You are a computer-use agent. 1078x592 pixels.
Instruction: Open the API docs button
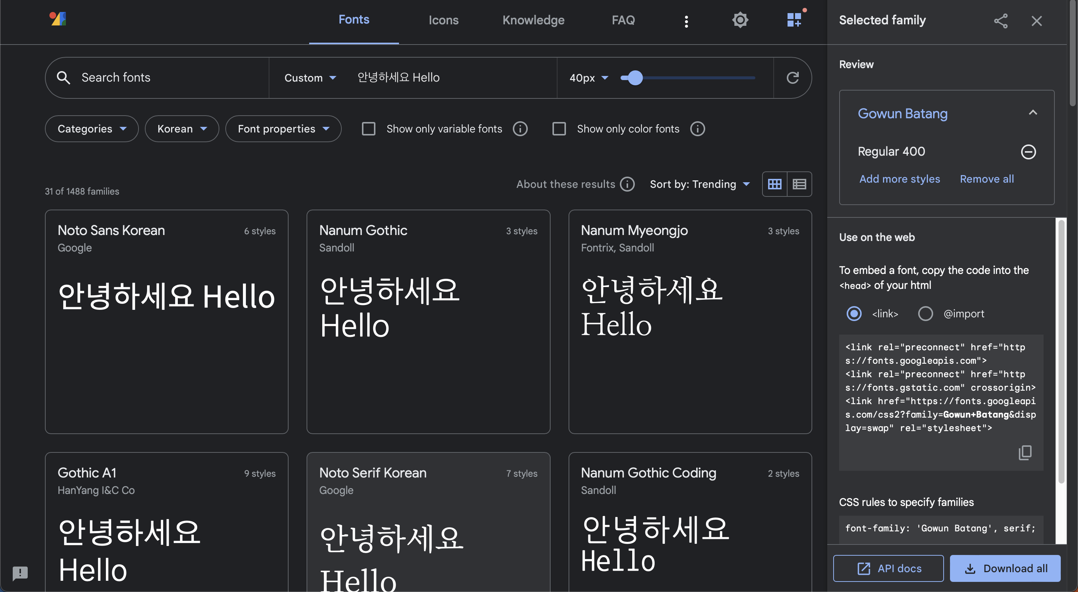pos(888,568)
